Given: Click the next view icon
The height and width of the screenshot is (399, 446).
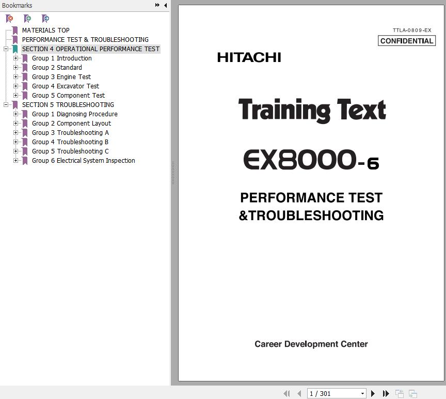Looking at the screenshot, I should (x=413, y=394).
